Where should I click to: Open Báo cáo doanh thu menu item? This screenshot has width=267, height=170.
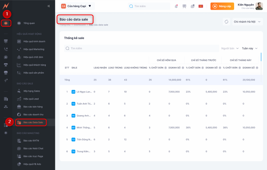coord(33,115)
